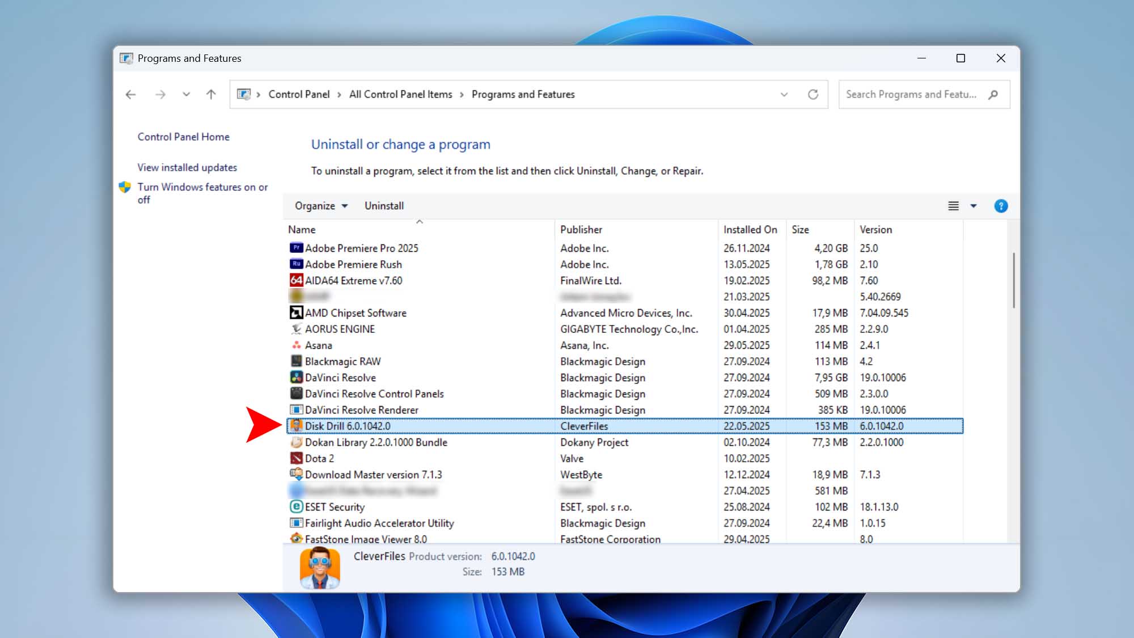Sort by the Size column header
The height and width of the screenshot is (638, 1134).
tap(819, 229)
